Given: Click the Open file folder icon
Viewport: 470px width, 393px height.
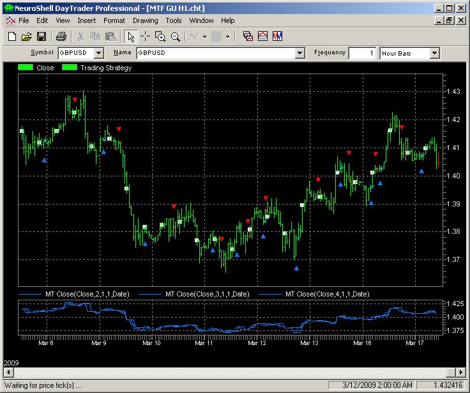Looking at the screenshot, I should click(x=26, y=36).
